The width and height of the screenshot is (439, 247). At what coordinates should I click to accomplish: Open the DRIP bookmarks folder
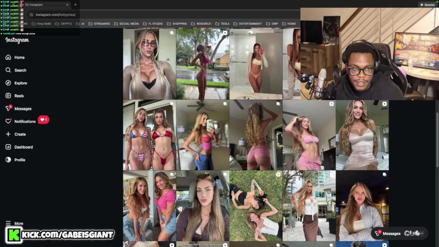[x=272, y=24]
